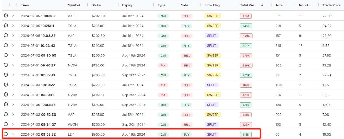Click the 743K premium badge
The width and height of the screenshot is (344, 139).
point(246,26)
